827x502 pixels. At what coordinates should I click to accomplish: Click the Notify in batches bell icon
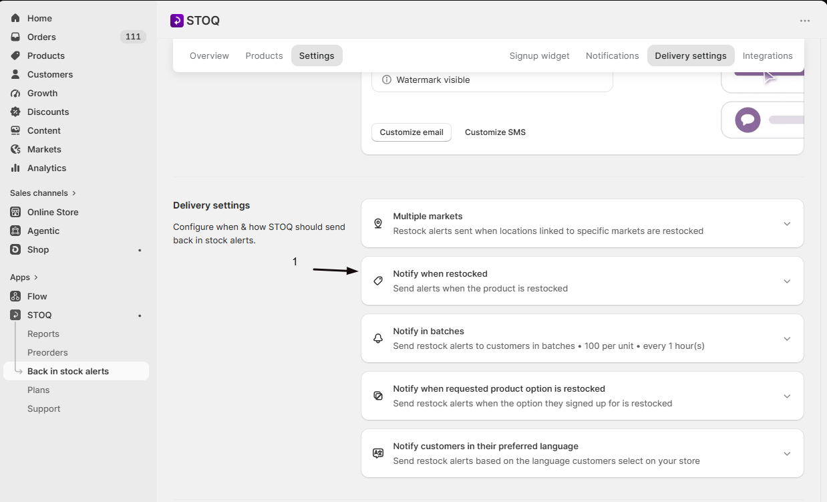(378, 338)
